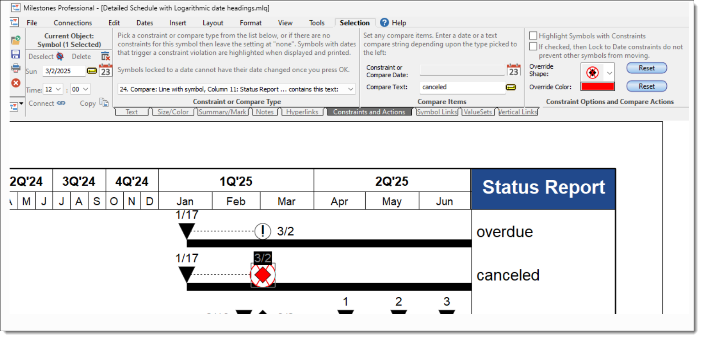Click the red Override Color swatch
The image size is (701, 338).
(597, 86)
